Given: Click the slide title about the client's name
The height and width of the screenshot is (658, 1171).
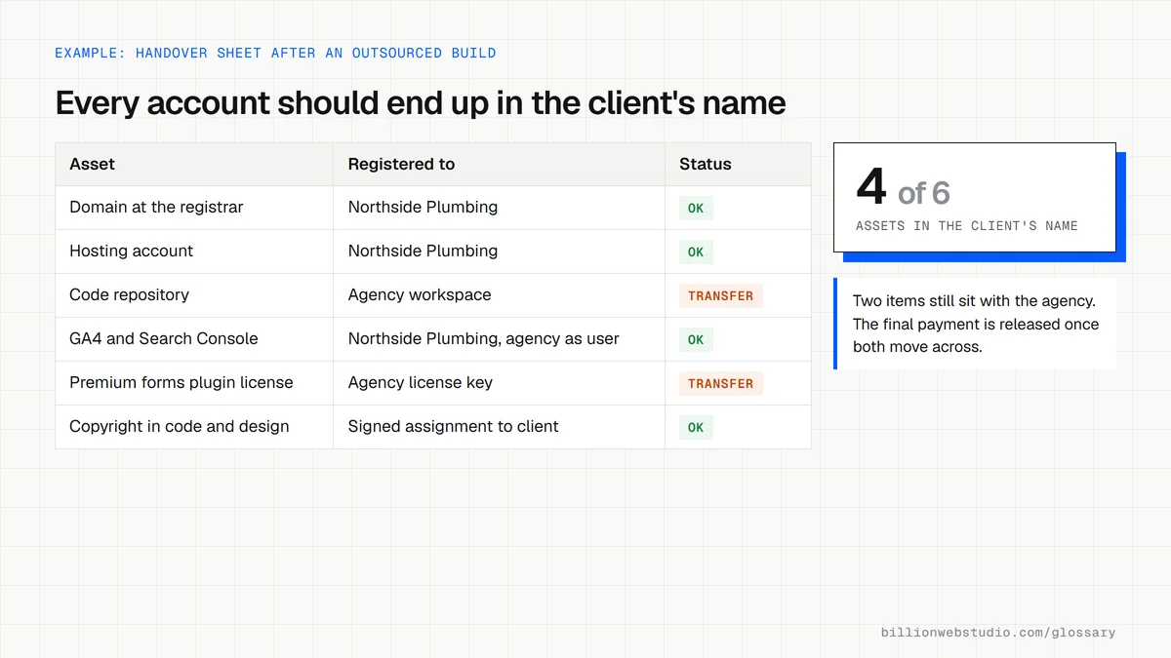Looking at the screenshot, I should click(421, 103).
